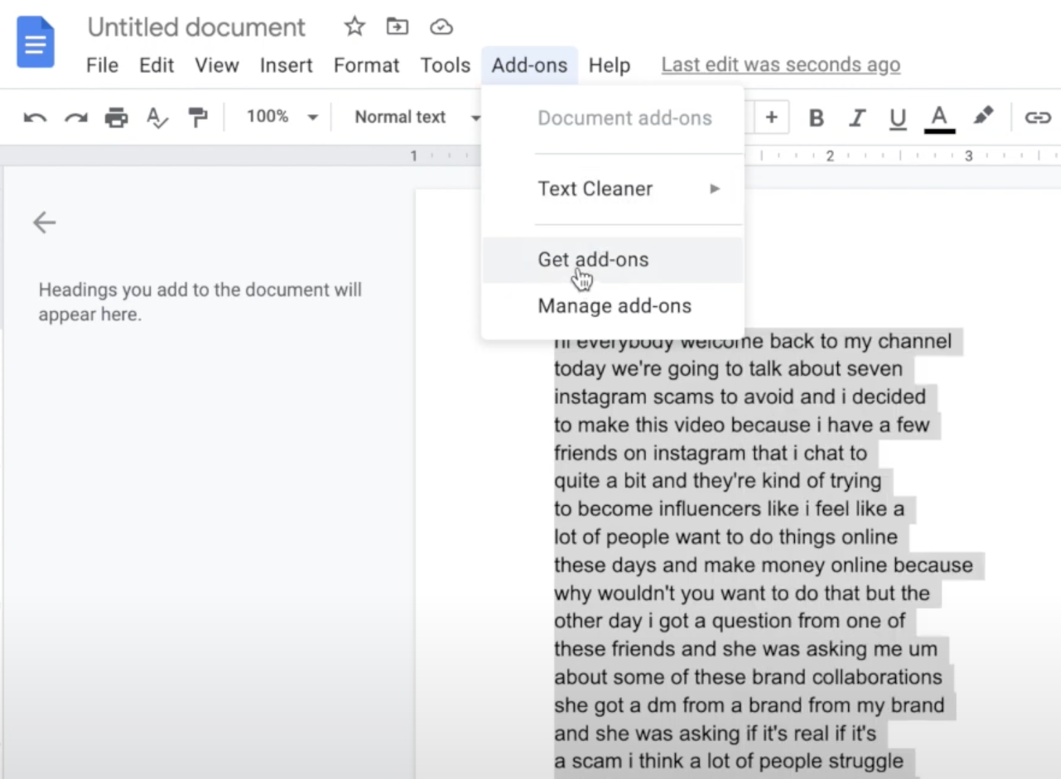
Task: Click the Google Docs home icon
Action: pyautogui.click(x=35, y=42)
